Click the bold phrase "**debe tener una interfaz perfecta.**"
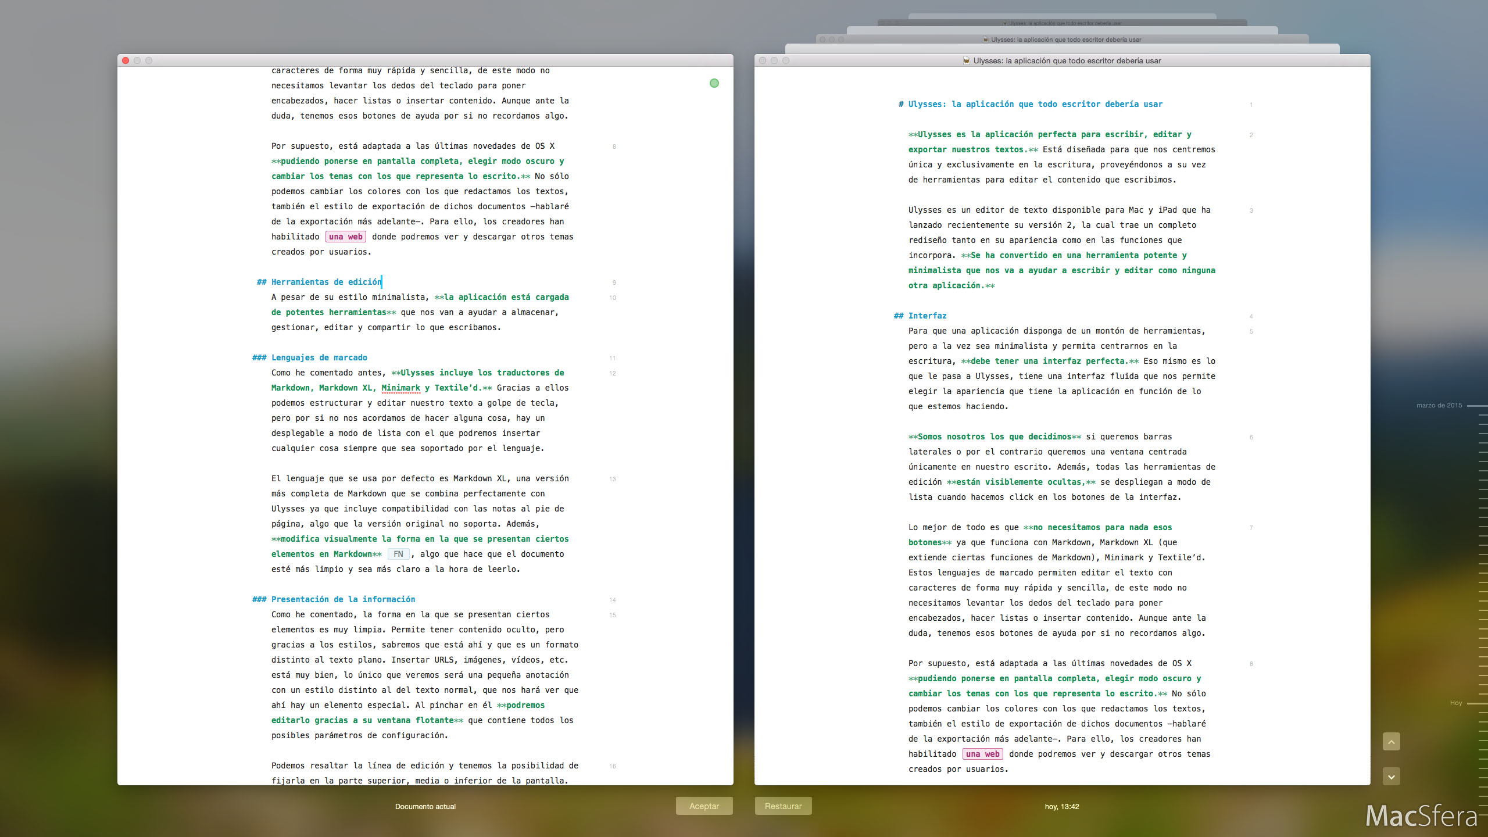Image resolution: width=1488 pixels, height=837 pixels. click(x=1050, y=361)
